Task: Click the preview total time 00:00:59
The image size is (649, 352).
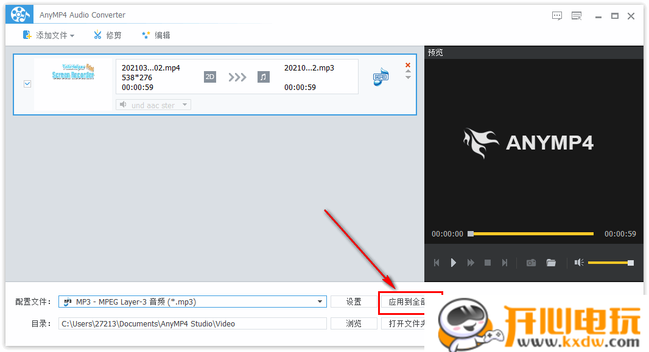Action: [620, 234]
